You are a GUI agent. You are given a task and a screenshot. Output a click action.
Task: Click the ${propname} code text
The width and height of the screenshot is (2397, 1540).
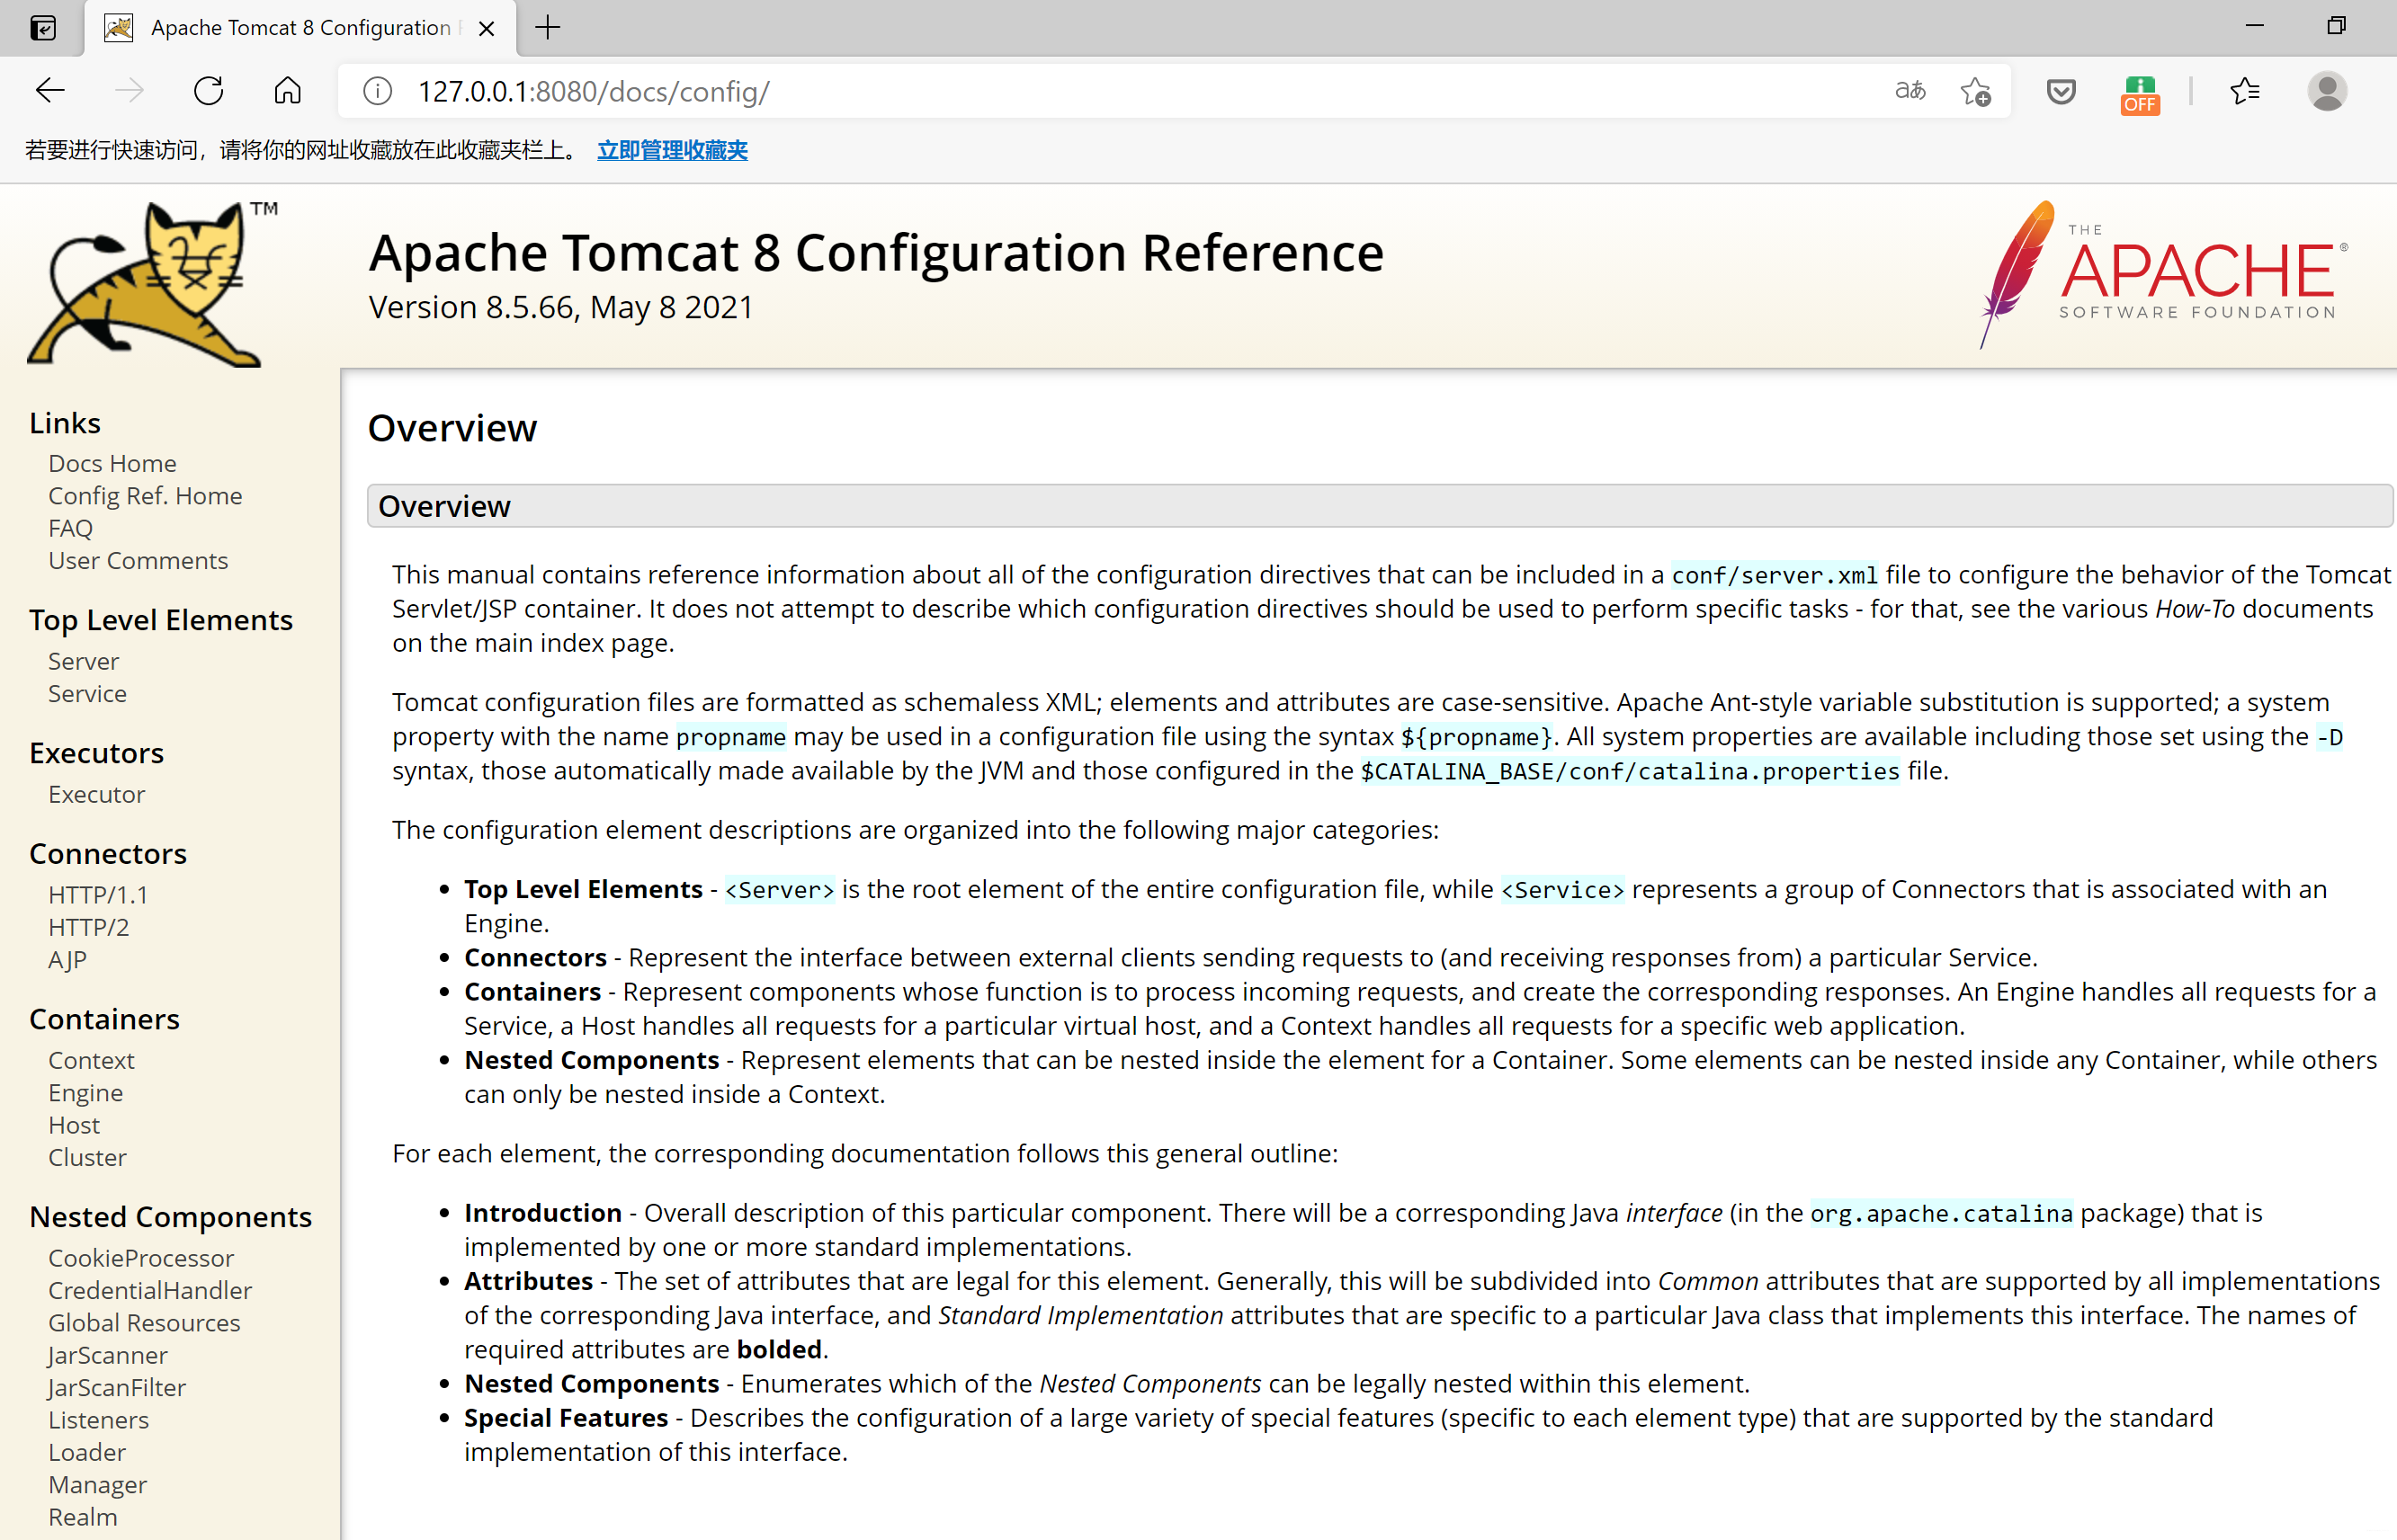[x=1477, y=737]
